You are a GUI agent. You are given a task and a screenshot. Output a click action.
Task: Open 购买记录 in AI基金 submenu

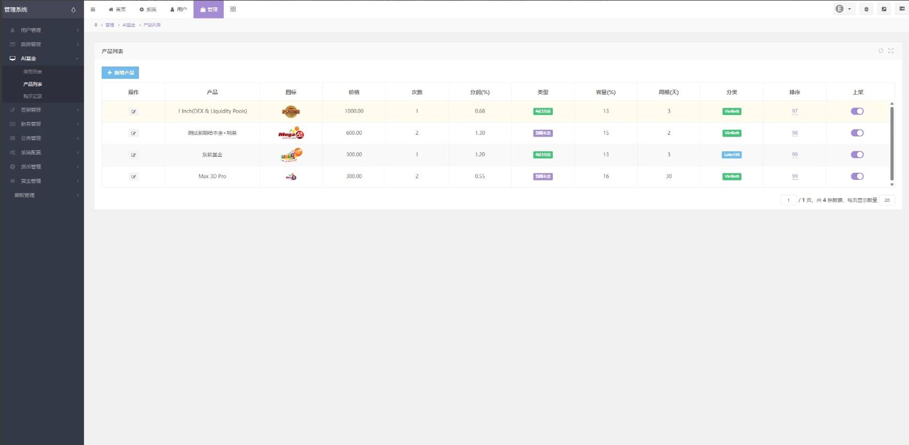point(32,96)
